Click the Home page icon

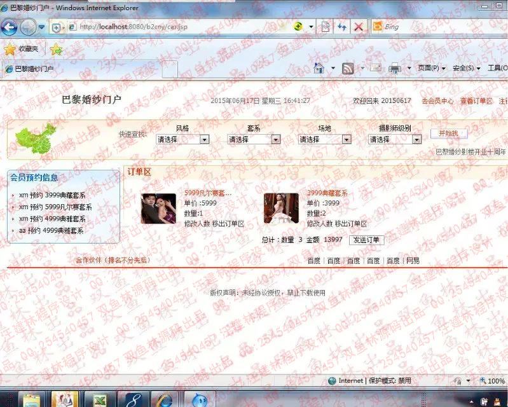319,68
